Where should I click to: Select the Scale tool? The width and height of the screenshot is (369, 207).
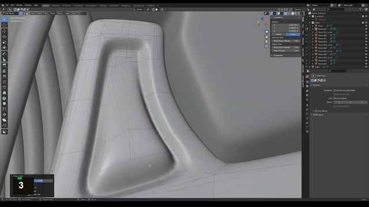point(4,42)
